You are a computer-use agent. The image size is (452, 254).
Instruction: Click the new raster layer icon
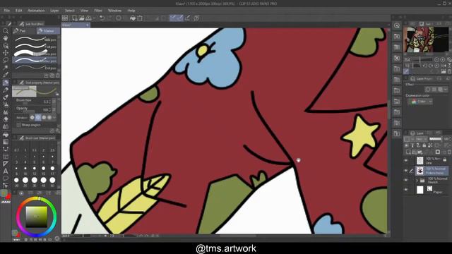[x=408, y=152]
